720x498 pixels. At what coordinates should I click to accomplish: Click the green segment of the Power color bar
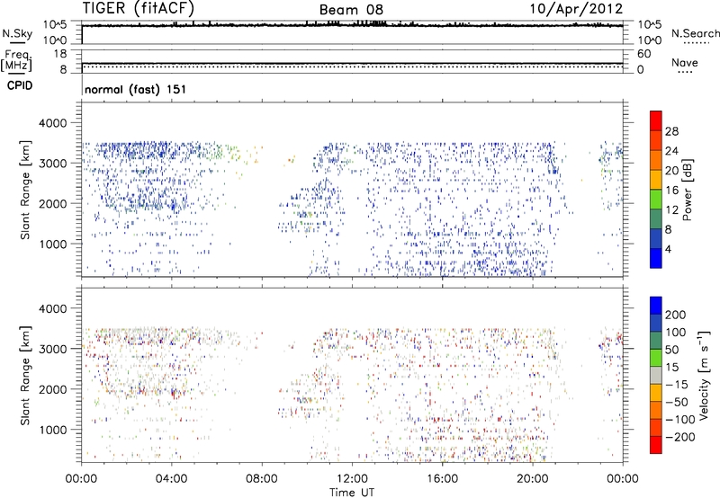coord(656,200)
